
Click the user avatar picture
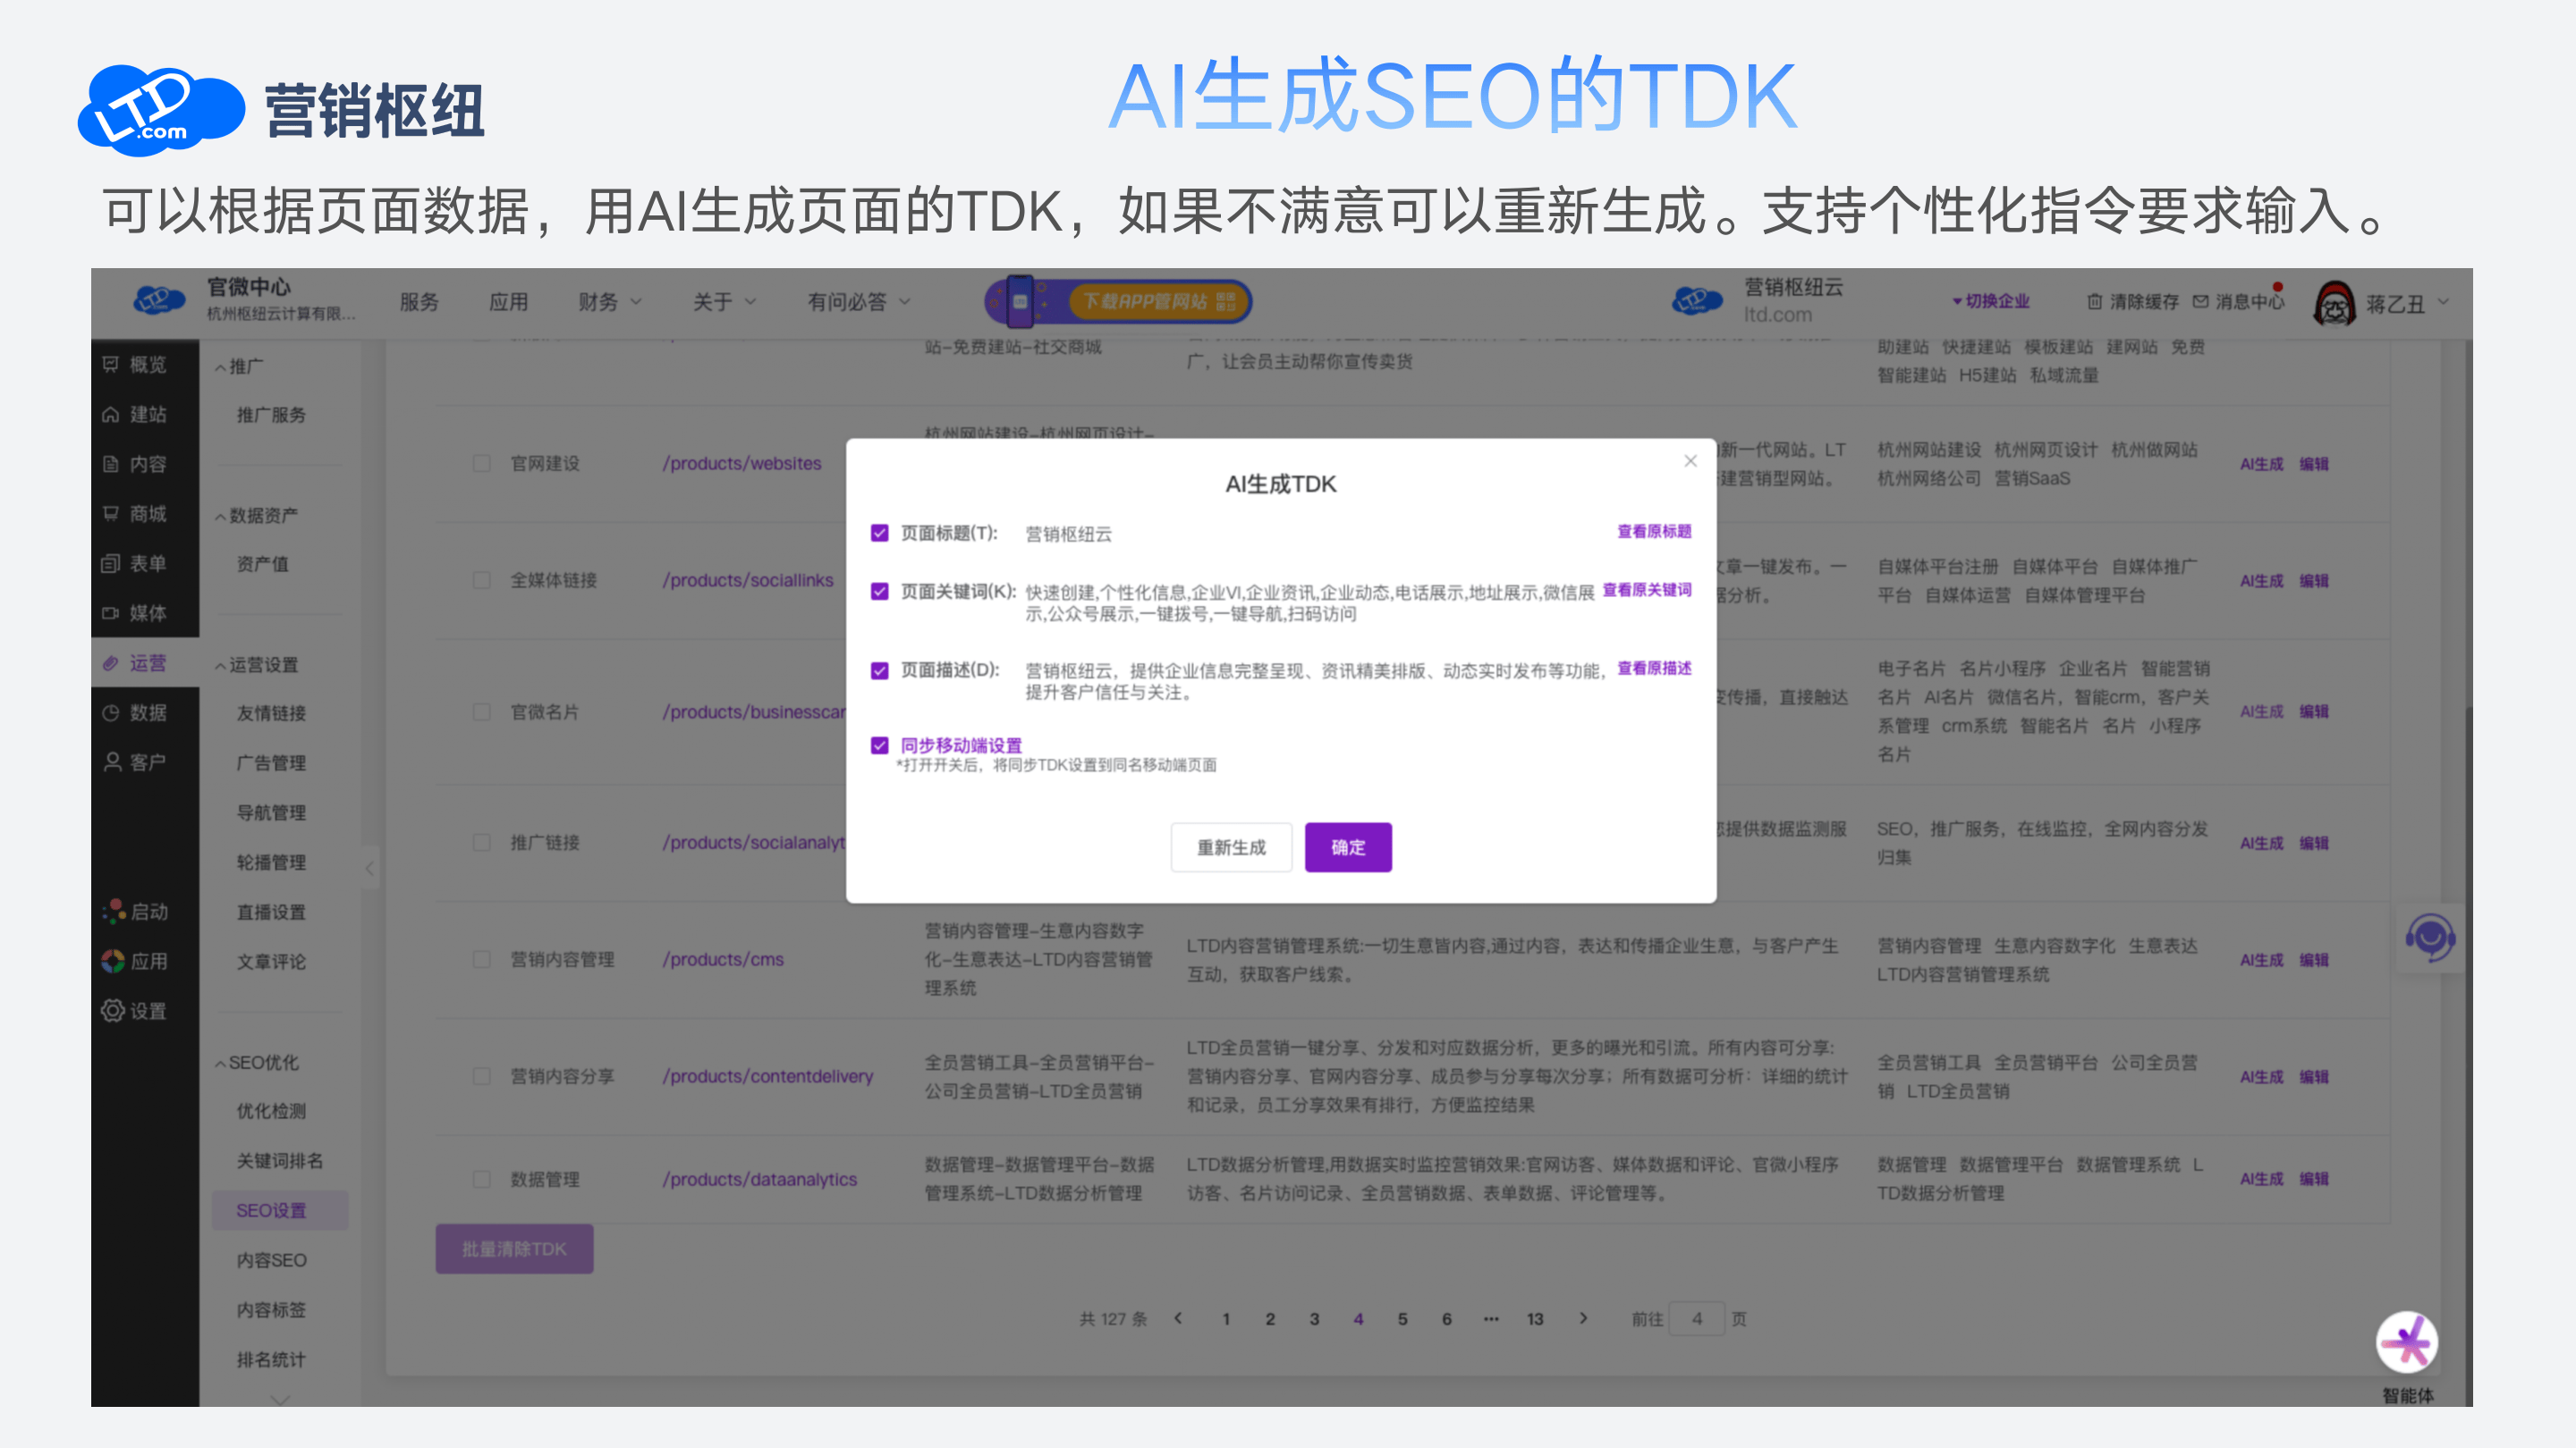(x=2334, y=304)
